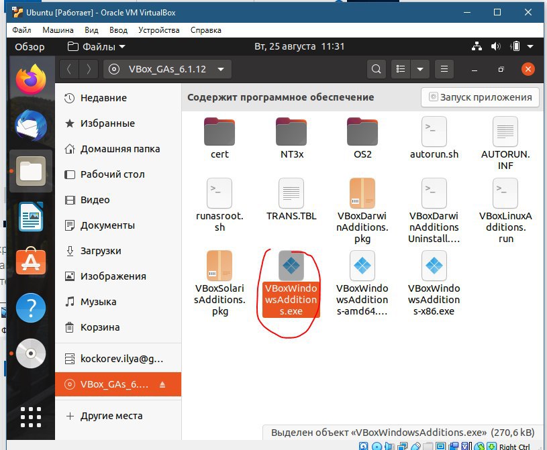The height and width of the screenshot is (450, 547).
Task: Select VBoxLinuxAdditions.run file
Action: (505, 211)
